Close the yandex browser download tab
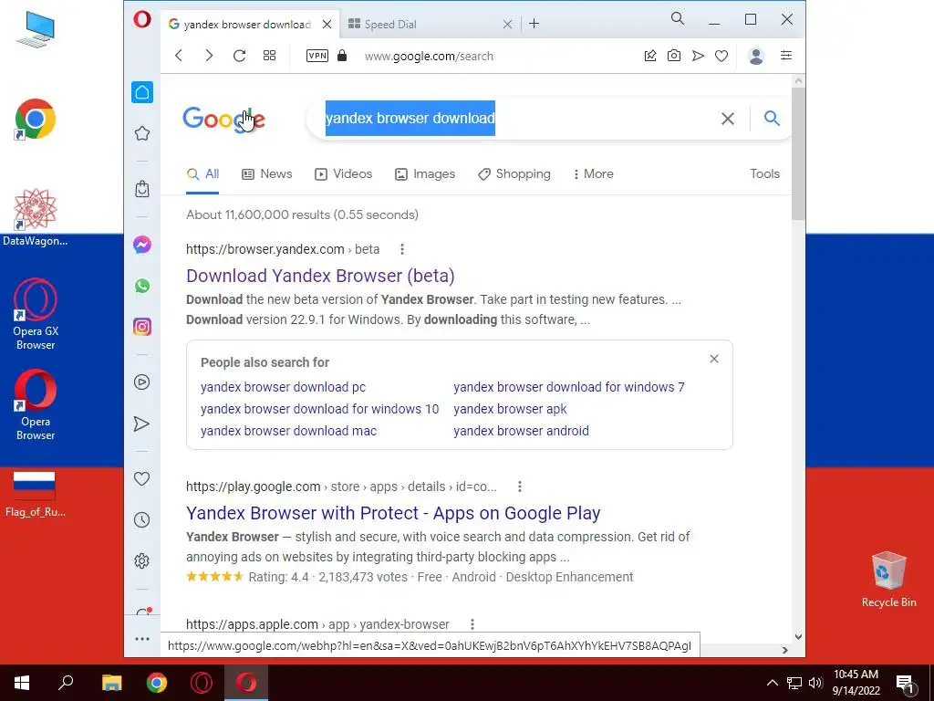934x701 pixels. (x=327, y=25)
